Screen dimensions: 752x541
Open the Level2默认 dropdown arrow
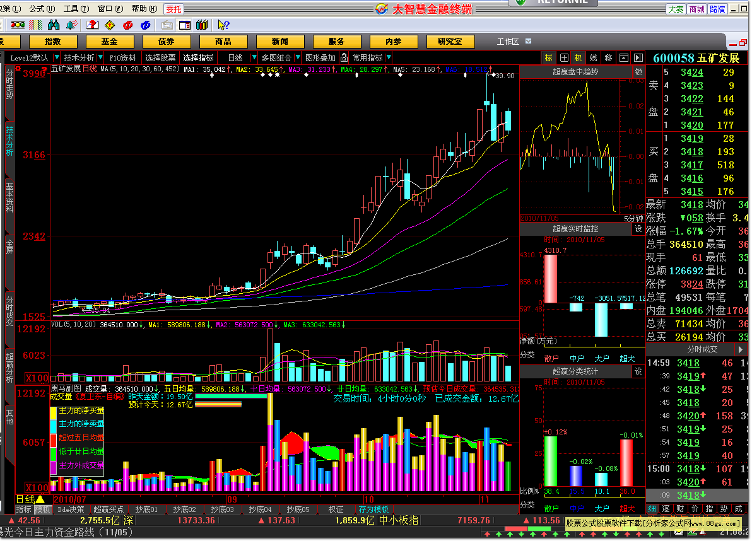57,58
